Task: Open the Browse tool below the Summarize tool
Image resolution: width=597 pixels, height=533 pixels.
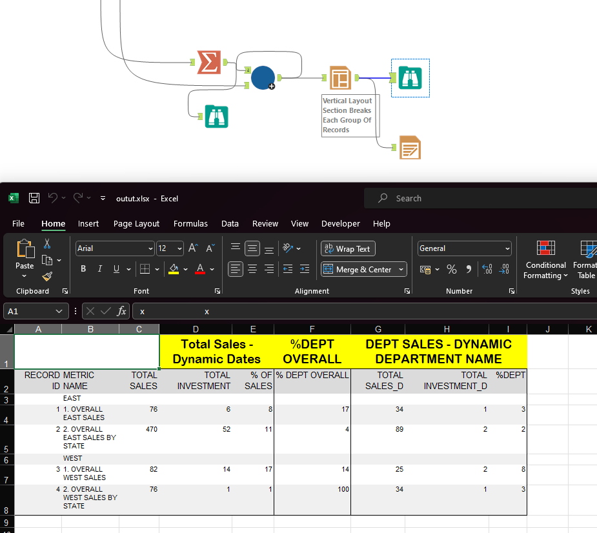Action: coord(216,117)
